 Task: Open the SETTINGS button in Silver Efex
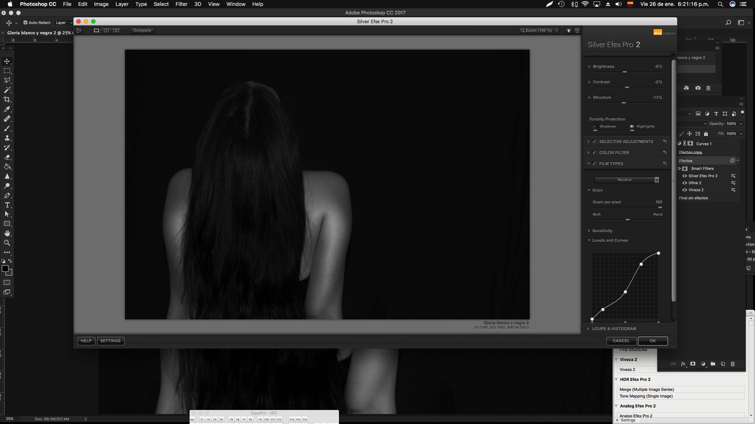click(110, 341)
